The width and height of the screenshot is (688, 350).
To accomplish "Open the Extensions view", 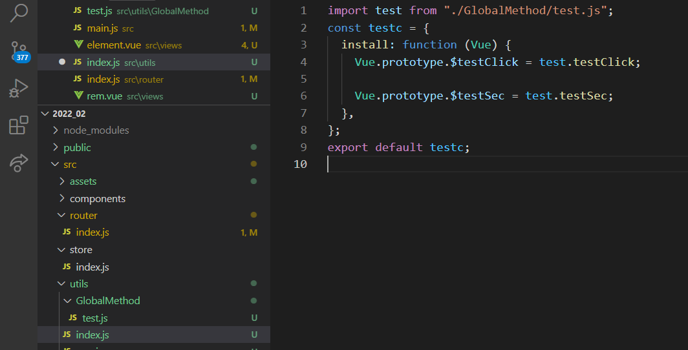I will point(19,125).
